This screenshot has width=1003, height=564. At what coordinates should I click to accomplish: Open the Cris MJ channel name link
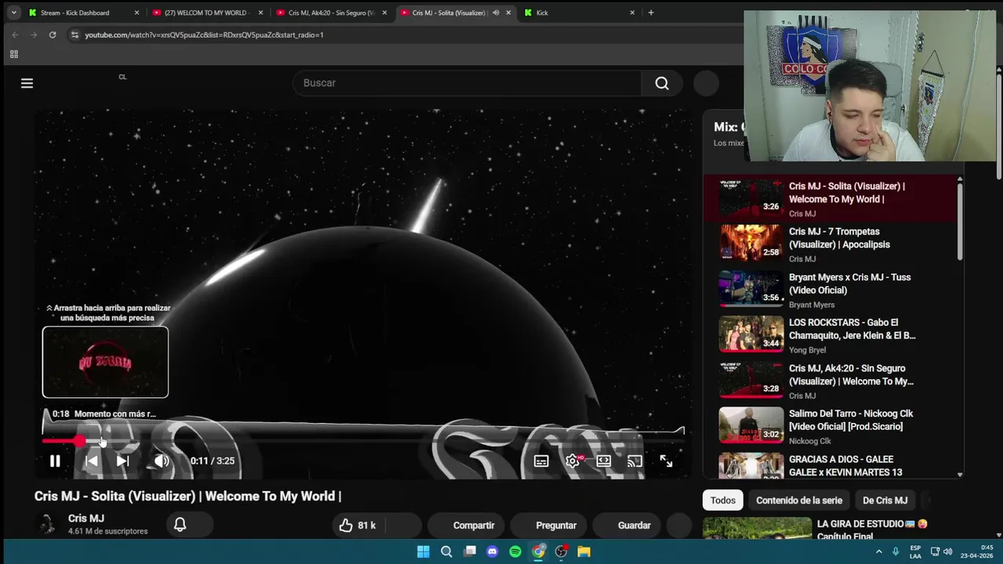86,519
